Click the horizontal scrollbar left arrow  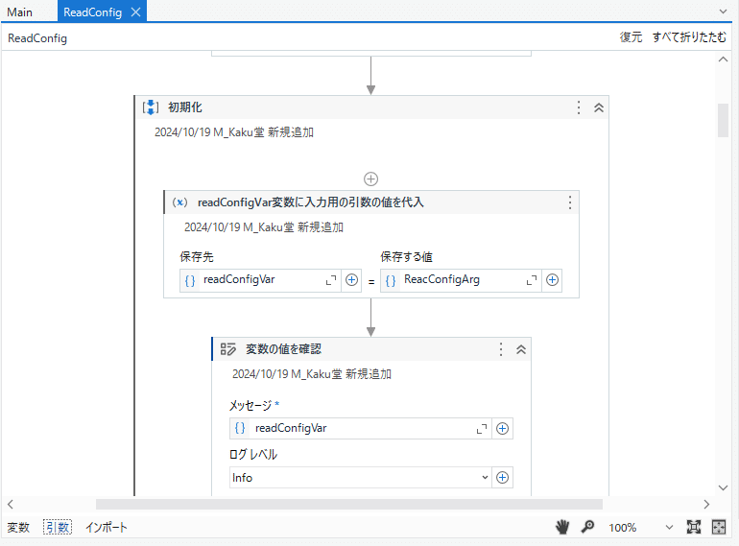(x=11, y=505)
